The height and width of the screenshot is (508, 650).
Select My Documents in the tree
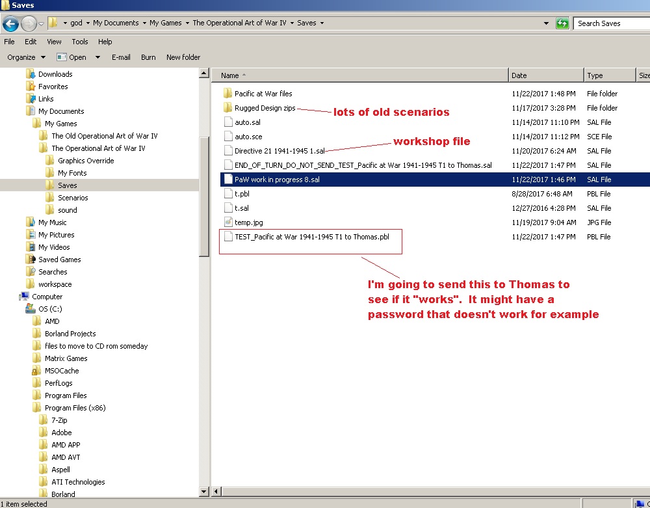tap(61, 111)
